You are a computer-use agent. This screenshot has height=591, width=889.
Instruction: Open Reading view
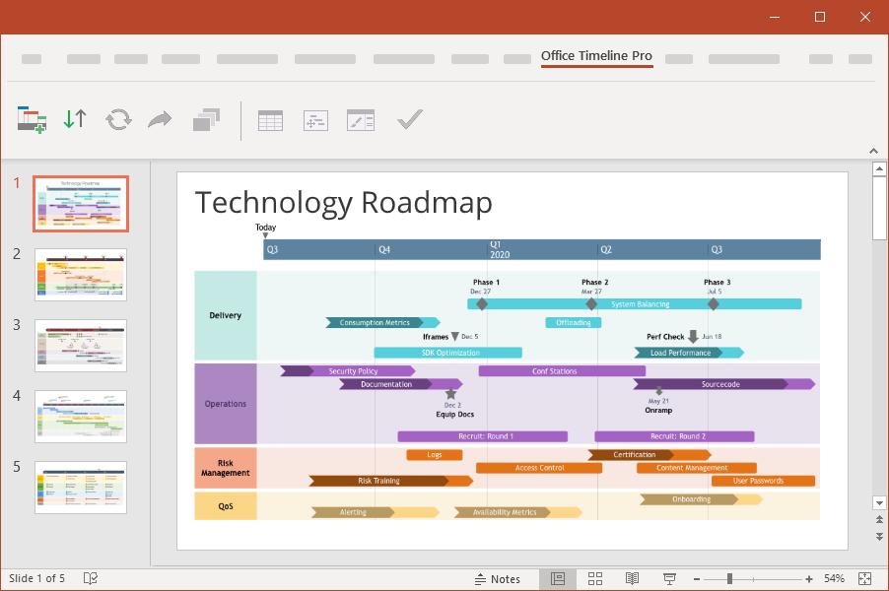tap(632, 578)
